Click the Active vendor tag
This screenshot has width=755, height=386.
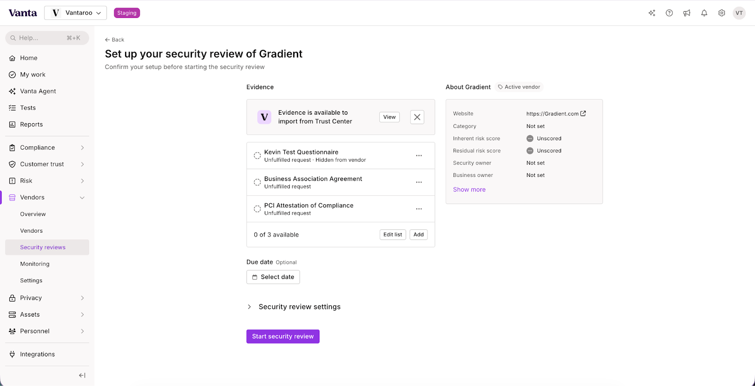tap(519, 87)
